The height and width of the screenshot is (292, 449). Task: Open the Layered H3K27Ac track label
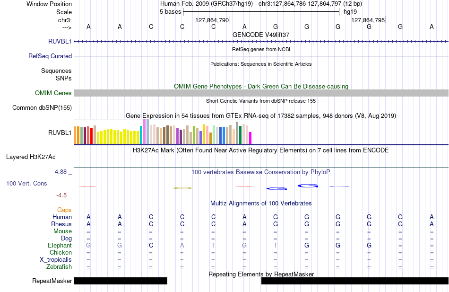tap(31, 157)
